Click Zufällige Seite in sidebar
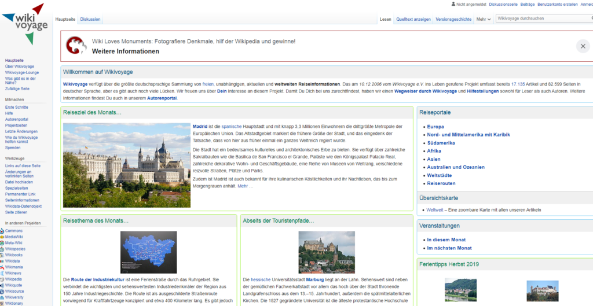The image size is (593, 306). 17,89
